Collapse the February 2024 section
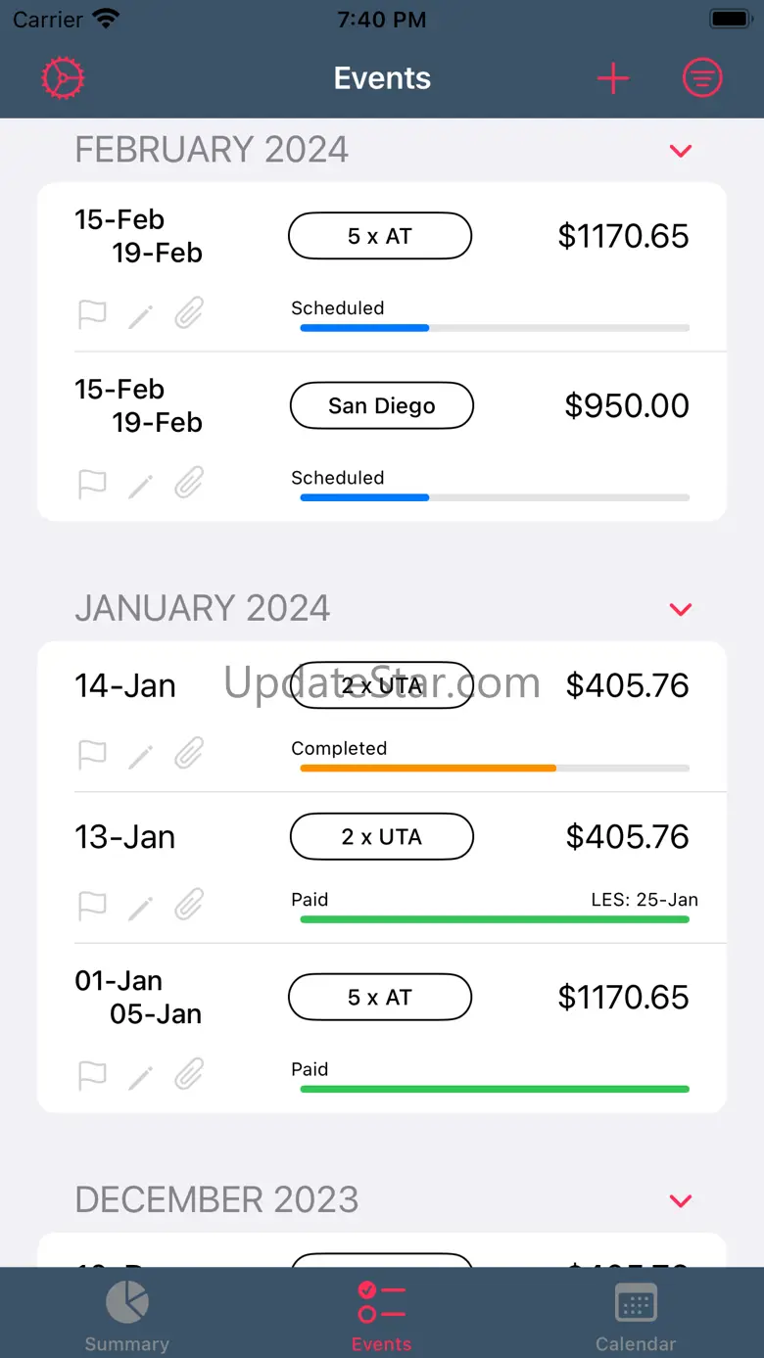This screenshot has width=764, height=1358. point(681,151)
